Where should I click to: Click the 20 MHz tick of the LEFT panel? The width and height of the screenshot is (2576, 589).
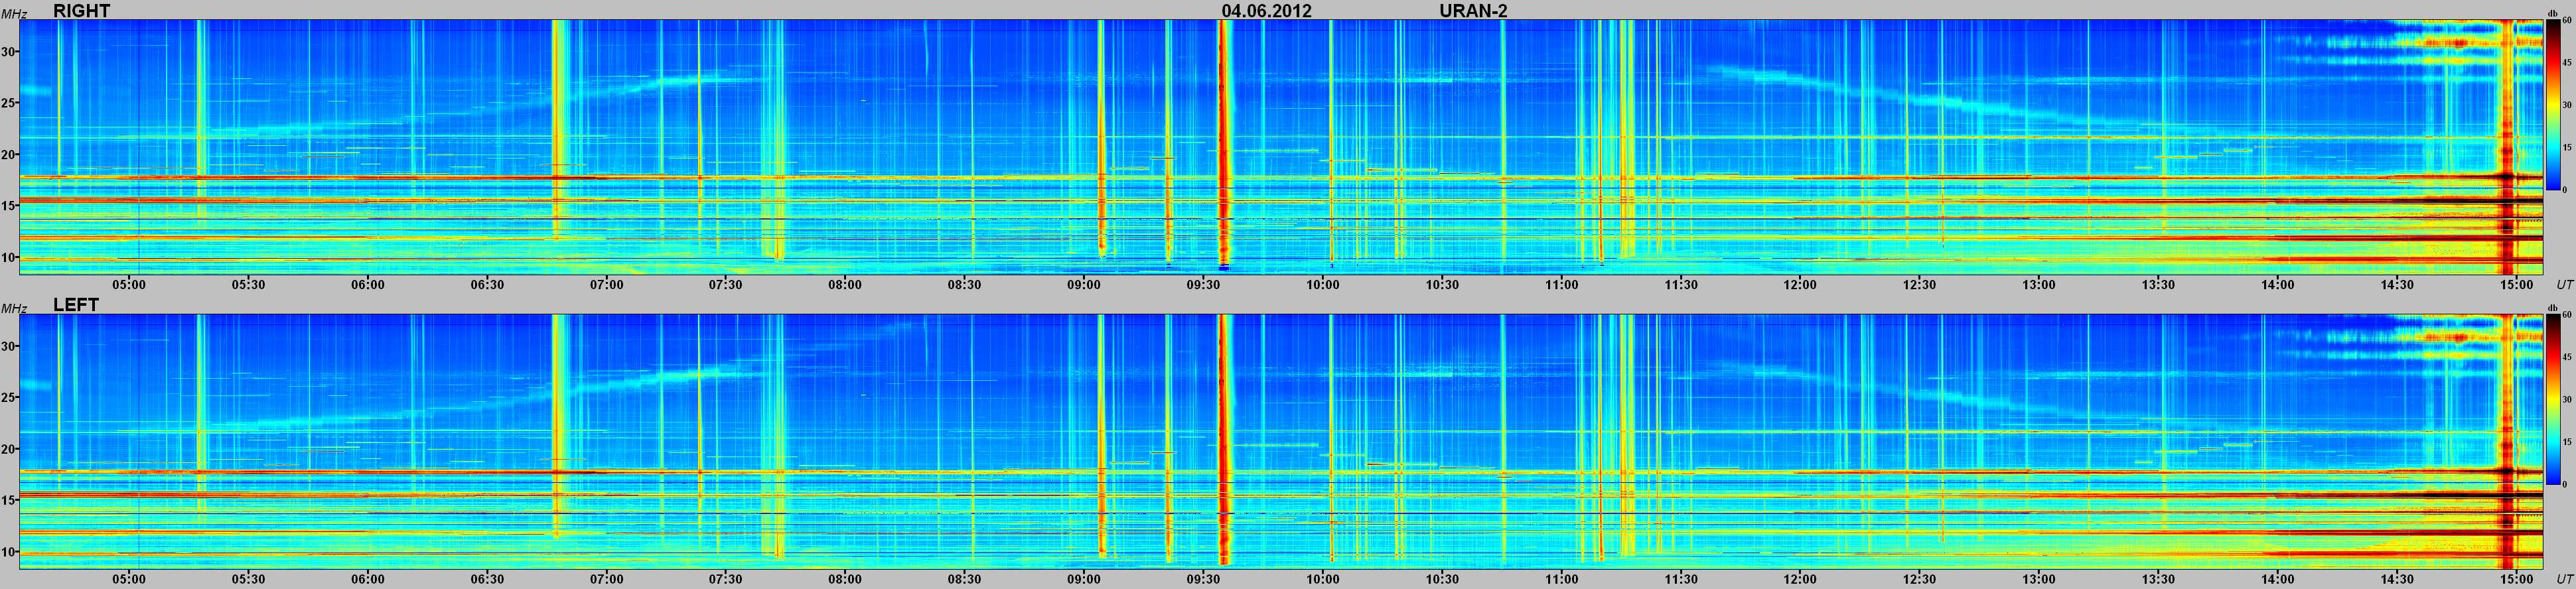[x=9, y=449]
